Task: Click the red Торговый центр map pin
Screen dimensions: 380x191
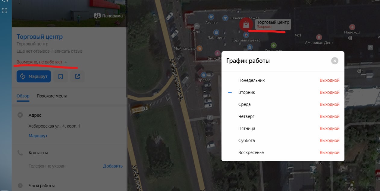Action: 246,25
